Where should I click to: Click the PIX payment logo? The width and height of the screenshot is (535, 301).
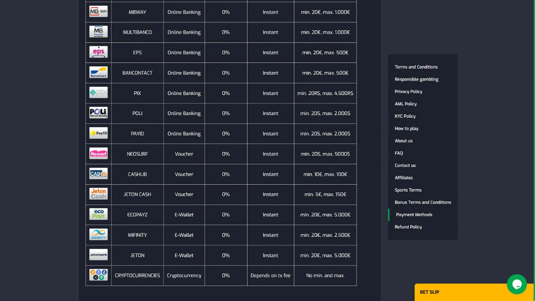pos(98,93)
